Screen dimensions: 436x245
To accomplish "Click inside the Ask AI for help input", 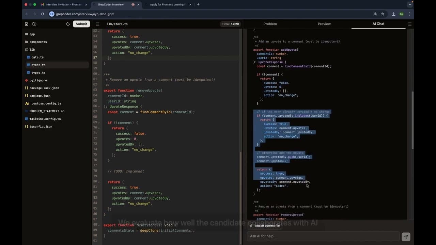I will point(324,236).
